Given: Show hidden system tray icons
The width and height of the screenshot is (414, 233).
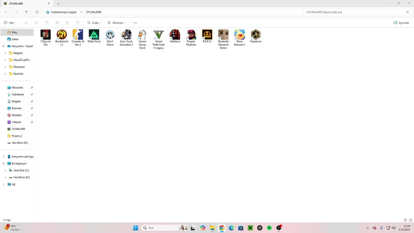Looking at the screenshot, I should (x=367, y=228).
